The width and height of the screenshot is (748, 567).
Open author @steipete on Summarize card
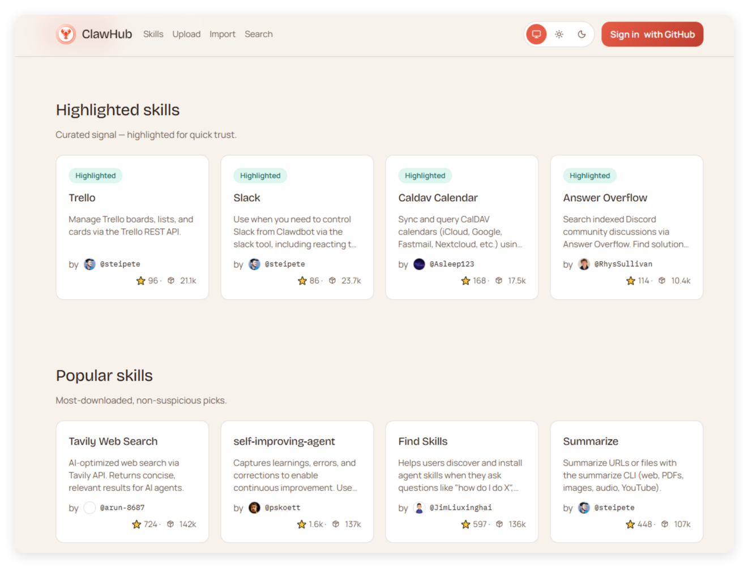point(614,508)
